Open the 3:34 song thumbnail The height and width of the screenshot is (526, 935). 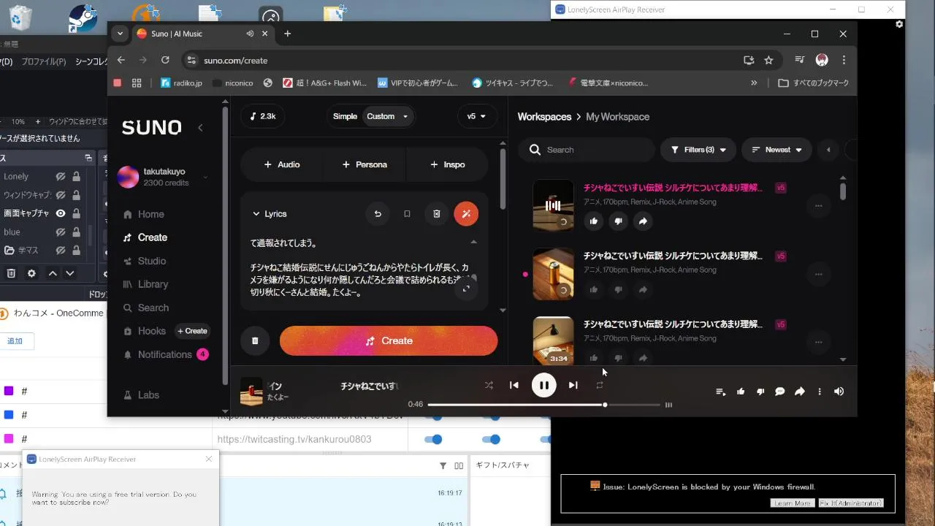(x=553, y=340)
